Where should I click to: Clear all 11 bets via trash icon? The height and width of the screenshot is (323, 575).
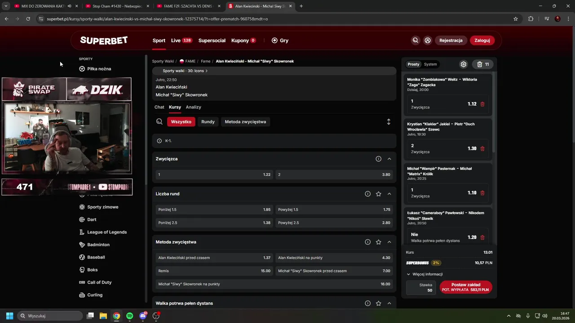point(483,64)
